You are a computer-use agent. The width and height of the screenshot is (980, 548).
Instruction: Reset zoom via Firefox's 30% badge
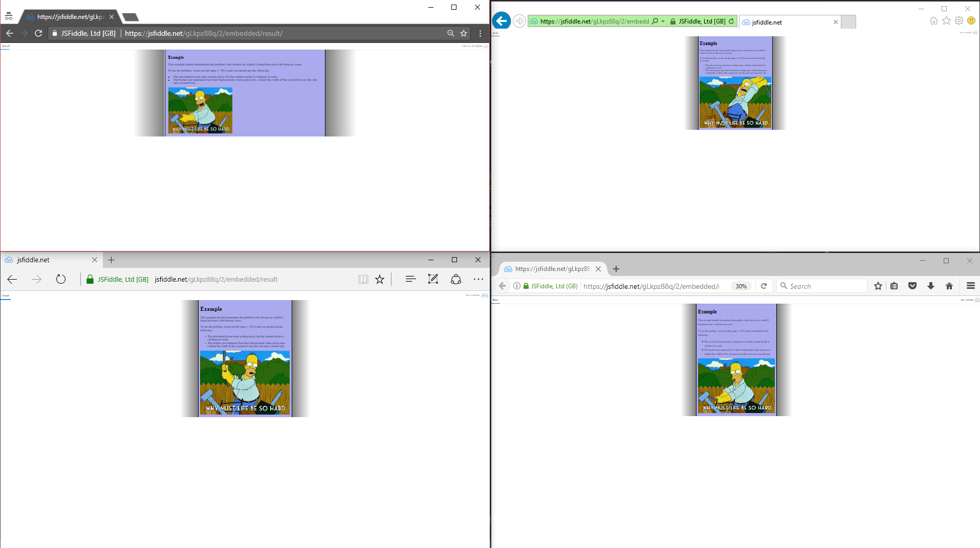pos(741,286)
